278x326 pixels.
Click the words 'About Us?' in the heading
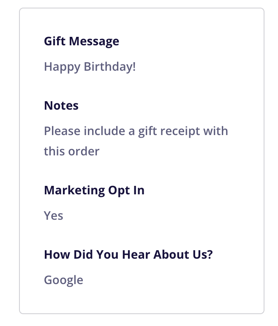pyautogui.click(x=183, y=254)
